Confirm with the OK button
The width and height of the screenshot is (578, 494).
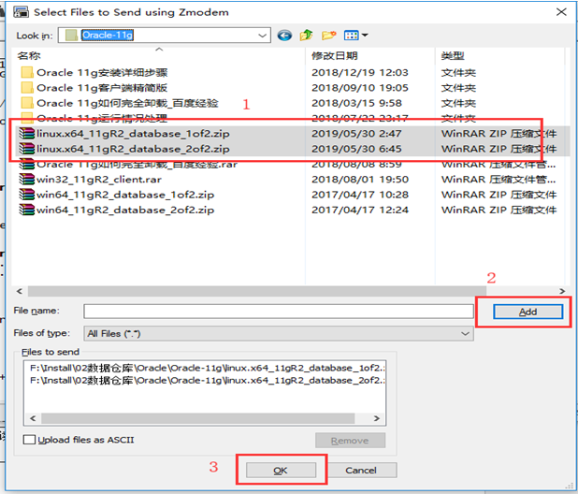click(x=281, y=471)
